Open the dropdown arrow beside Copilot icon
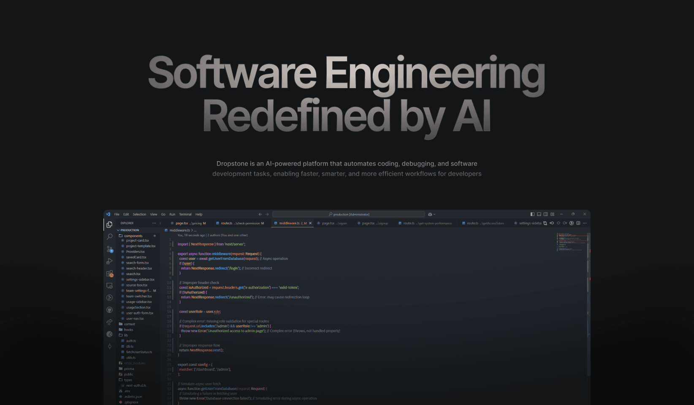 [434, 214]
